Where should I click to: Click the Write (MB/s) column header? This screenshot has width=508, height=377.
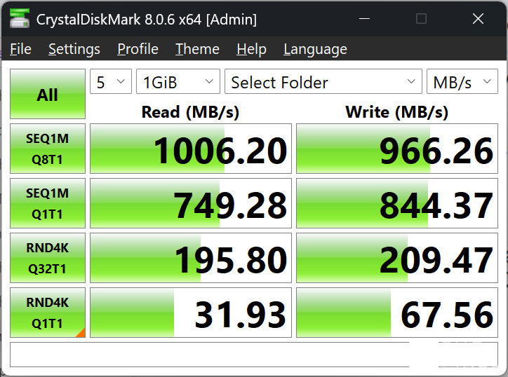tap(397, 112)
